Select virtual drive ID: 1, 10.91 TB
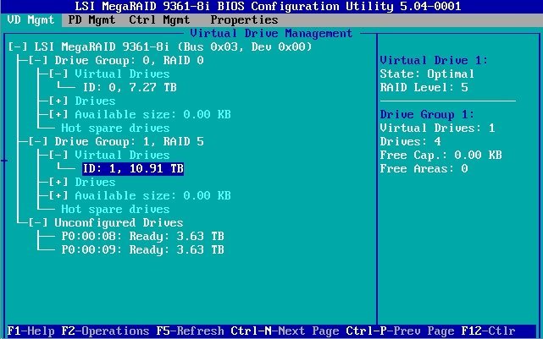 tap(133, 168)
